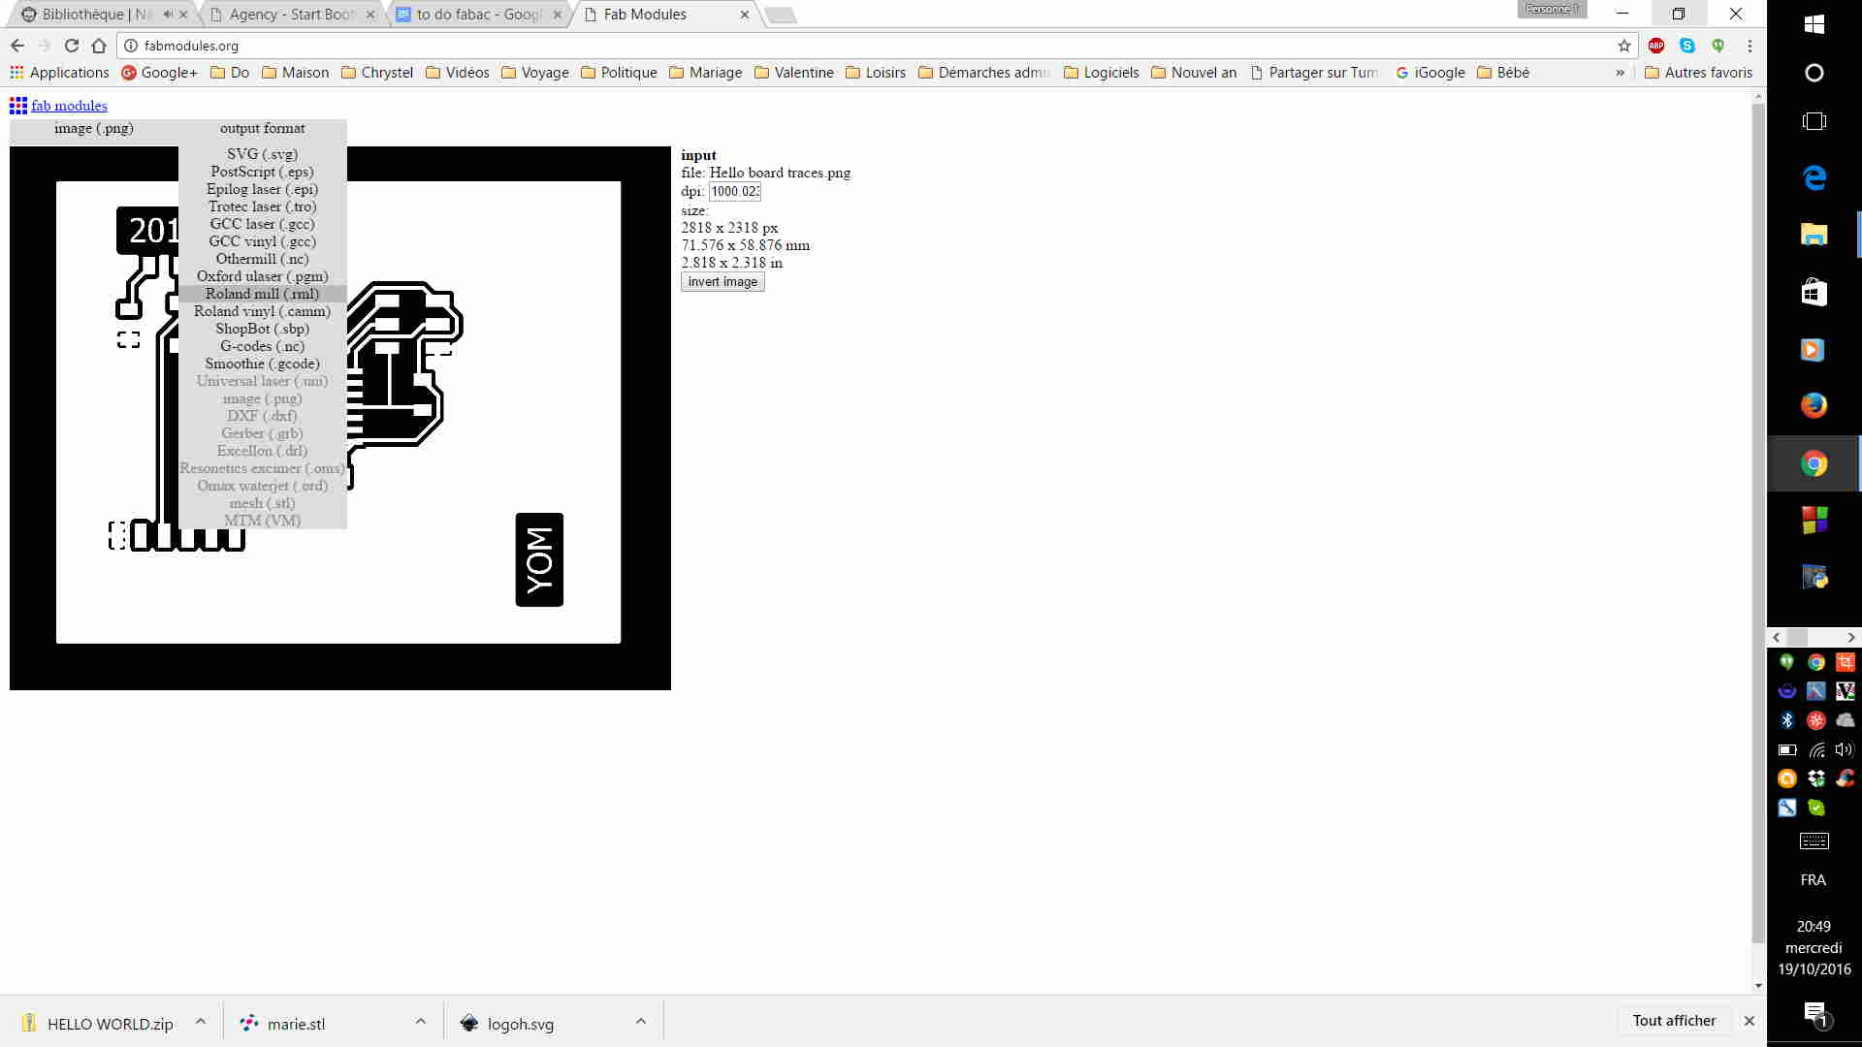This screenshot has height=1047, width=1862.
Task: Open Microsoft Edge from the taskbar
Action: click(1814, 177)
